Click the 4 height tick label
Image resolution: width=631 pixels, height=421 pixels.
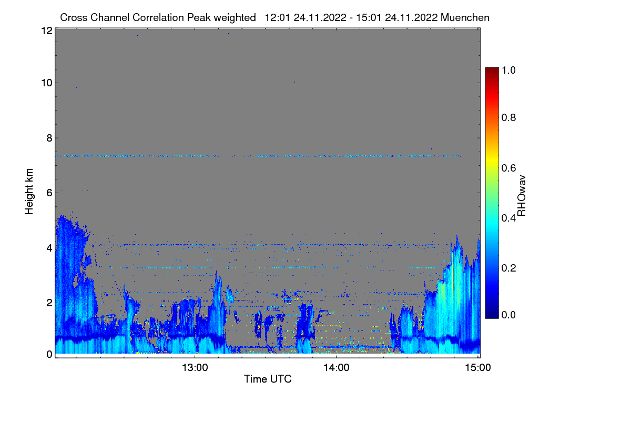coord(49,248)
